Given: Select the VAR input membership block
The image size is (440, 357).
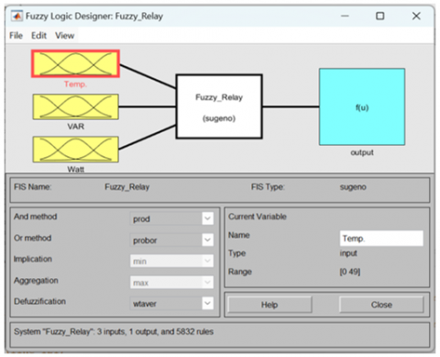Looking at the screenshot, I should (75, 106).
